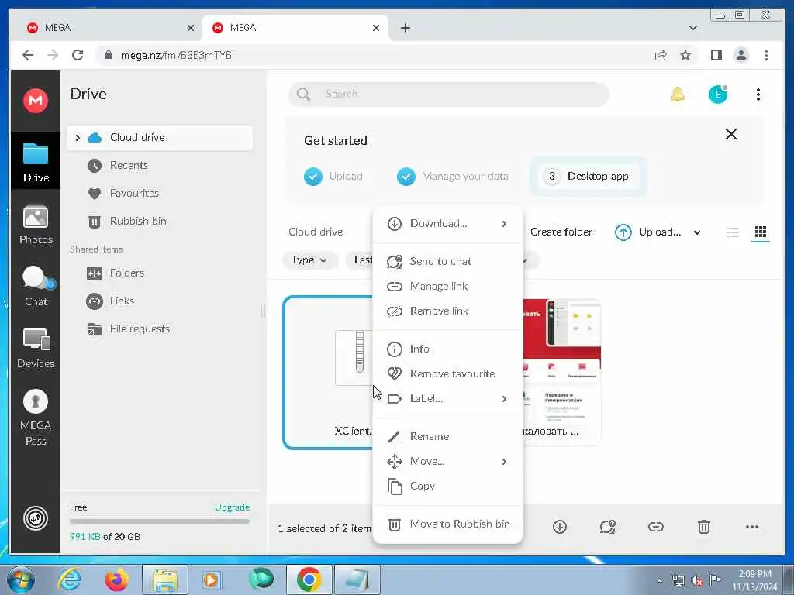
Task: Open Firefox from the taskbar
Action: pyautogui.click(x=116, y=580)
